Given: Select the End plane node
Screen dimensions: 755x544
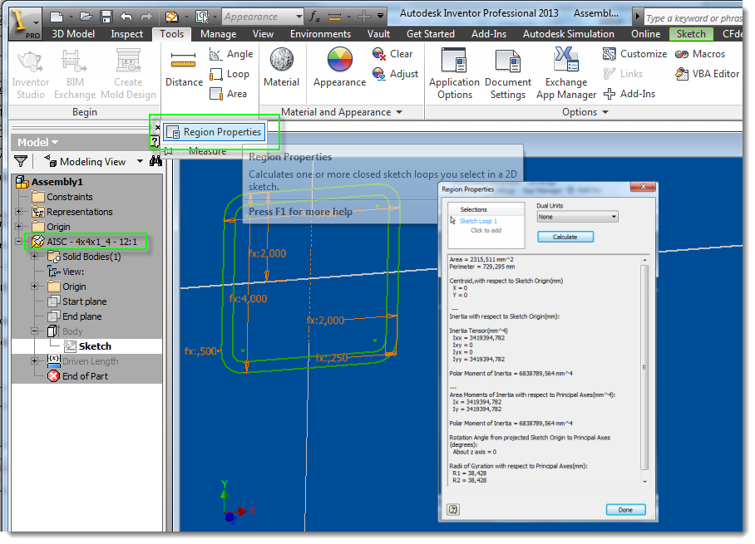Looking at the screenshot, I should 75,316.
